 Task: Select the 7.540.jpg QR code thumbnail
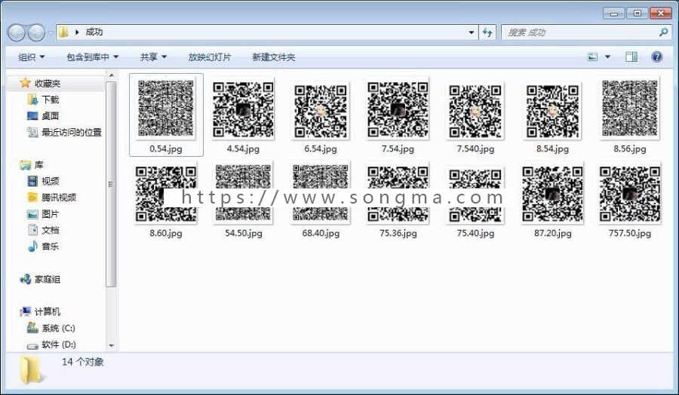pyautogui.click(x=475, y=112)
